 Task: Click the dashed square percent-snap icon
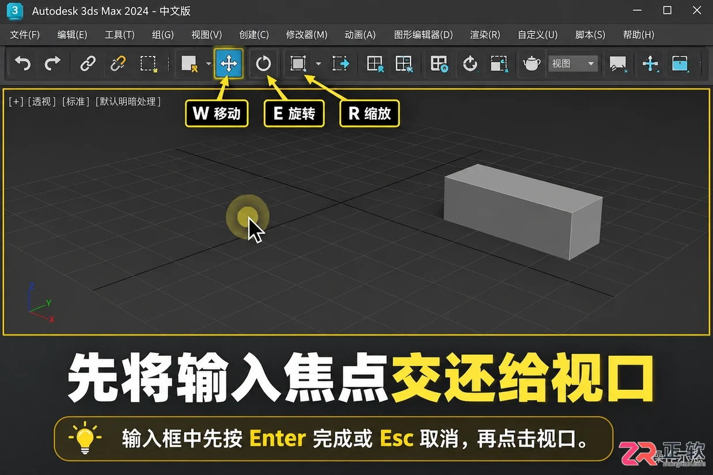[499, 63]
